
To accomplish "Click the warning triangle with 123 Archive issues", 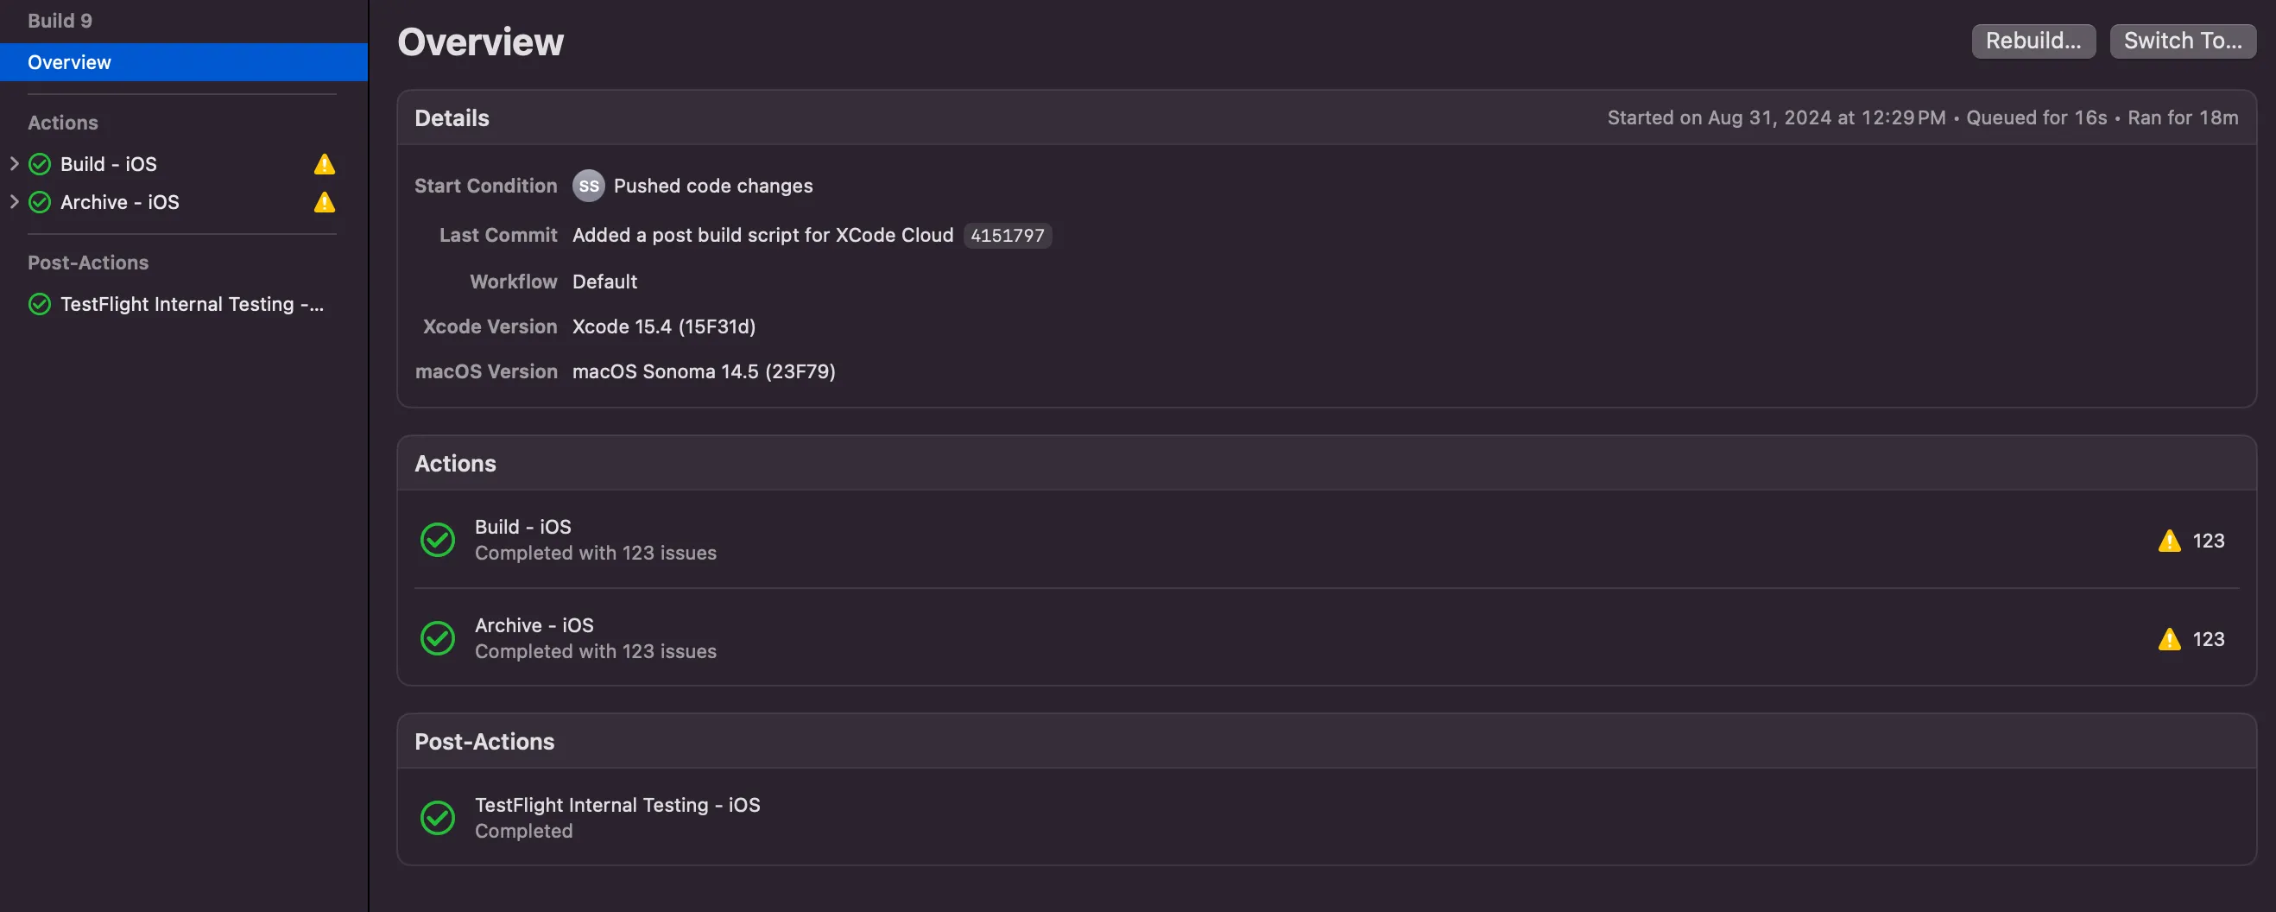I will pyautogui.click(x=2169, y=638).
